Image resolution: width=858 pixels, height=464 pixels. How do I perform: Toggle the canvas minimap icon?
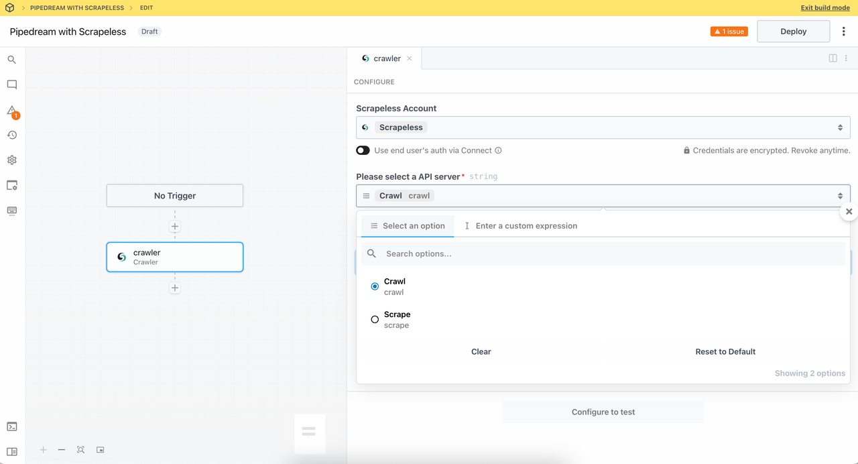[100, 450]
